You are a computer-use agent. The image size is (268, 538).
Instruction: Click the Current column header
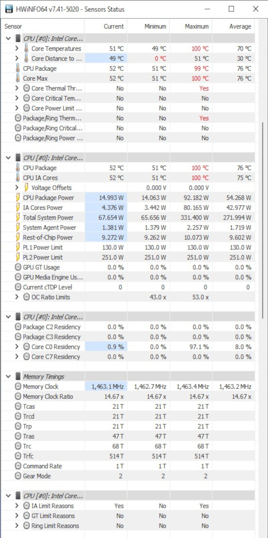click(x=113, y=26)
